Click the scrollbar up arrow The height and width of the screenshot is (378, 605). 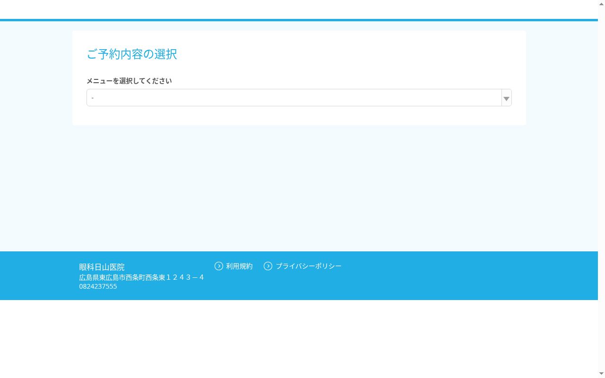pyautogui.click(x=601, y=3)
